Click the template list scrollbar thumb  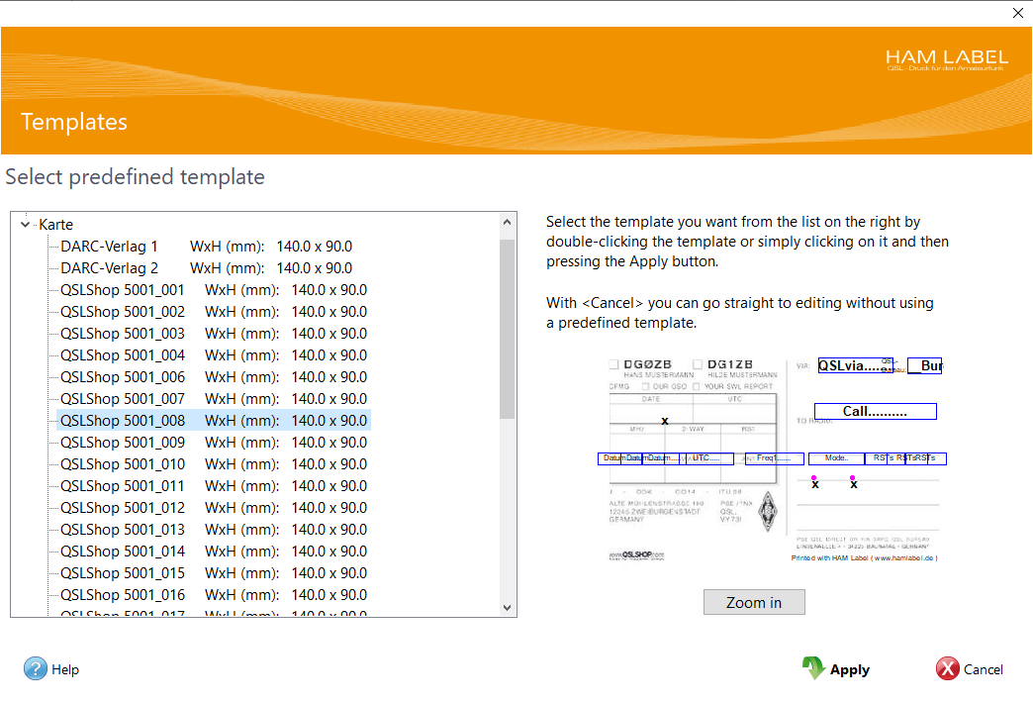(507, 329)
